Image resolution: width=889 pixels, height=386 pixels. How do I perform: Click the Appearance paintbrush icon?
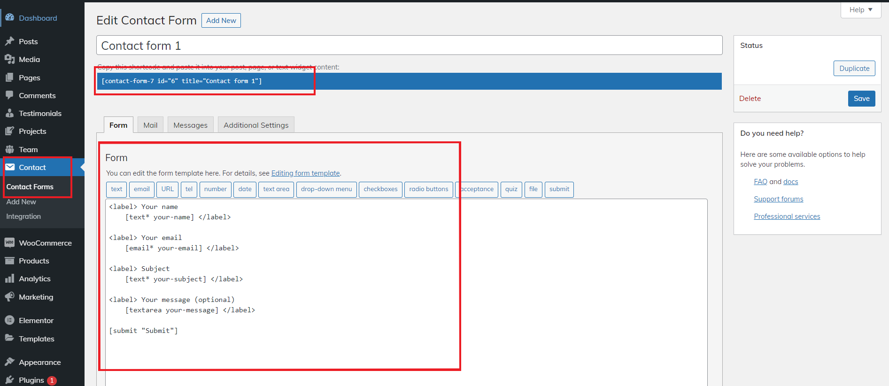pyautogui.click(x=9, y=362)
